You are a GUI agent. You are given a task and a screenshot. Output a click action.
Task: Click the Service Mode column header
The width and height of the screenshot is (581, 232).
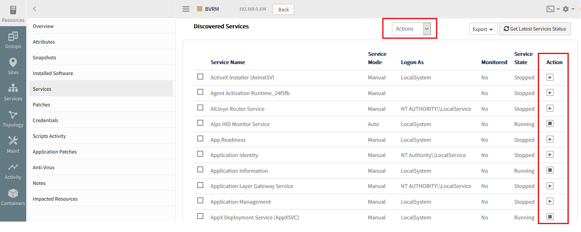pyautogui.click(x=377, y=58)
